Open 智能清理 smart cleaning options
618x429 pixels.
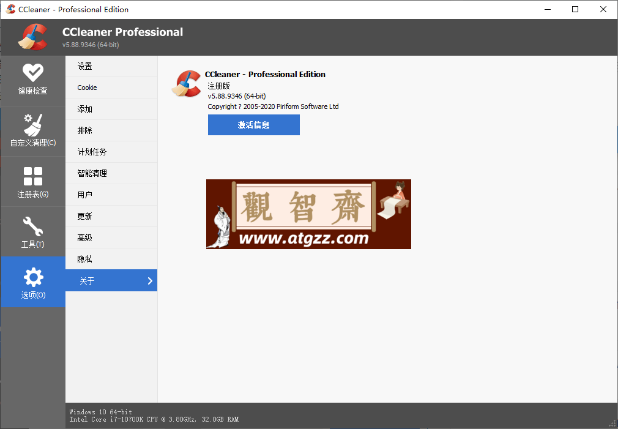click(111, 173)
